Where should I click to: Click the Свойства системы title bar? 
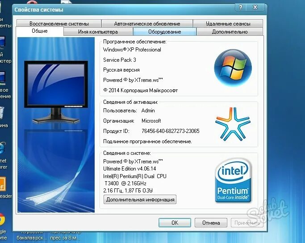tap(125, 9)
